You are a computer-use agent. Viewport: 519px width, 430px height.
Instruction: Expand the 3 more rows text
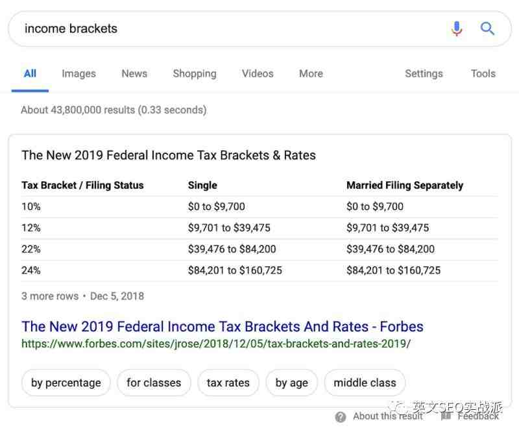pyautogui.click(x=50, y=296)
